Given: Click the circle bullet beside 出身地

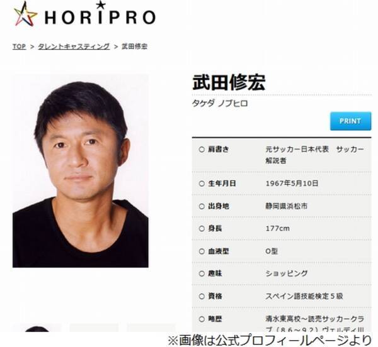Looking at the screenshot, I should pos(202,206).
